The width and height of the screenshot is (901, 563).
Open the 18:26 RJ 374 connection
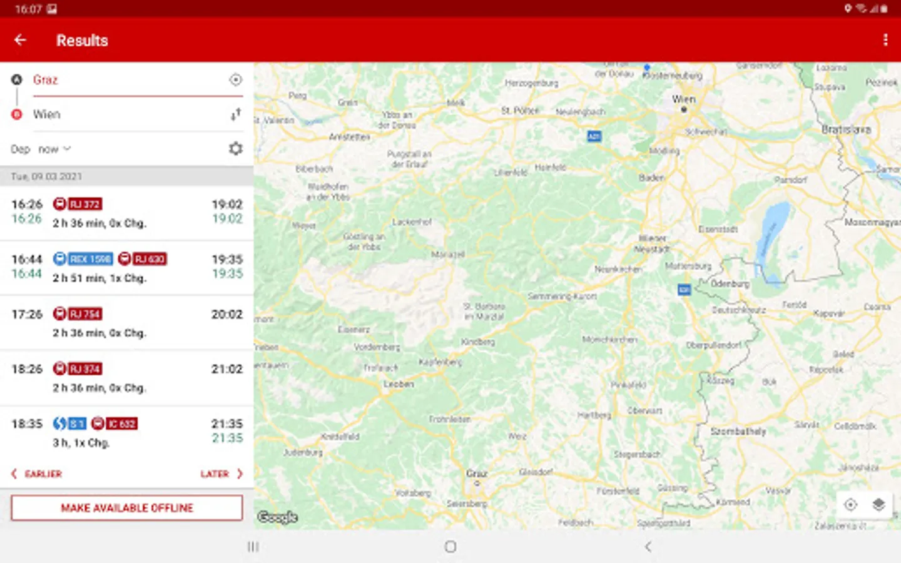click(x=127, y=378)
